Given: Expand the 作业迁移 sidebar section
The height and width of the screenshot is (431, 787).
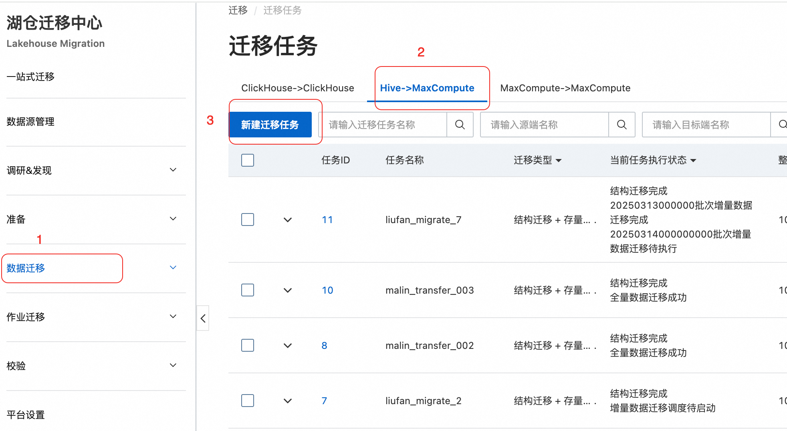Looking at the screenshot, I should tap(173, 316).
